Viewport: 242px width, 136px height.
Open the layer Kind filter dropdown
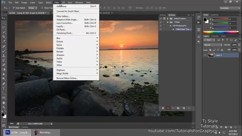pos(209,40)
